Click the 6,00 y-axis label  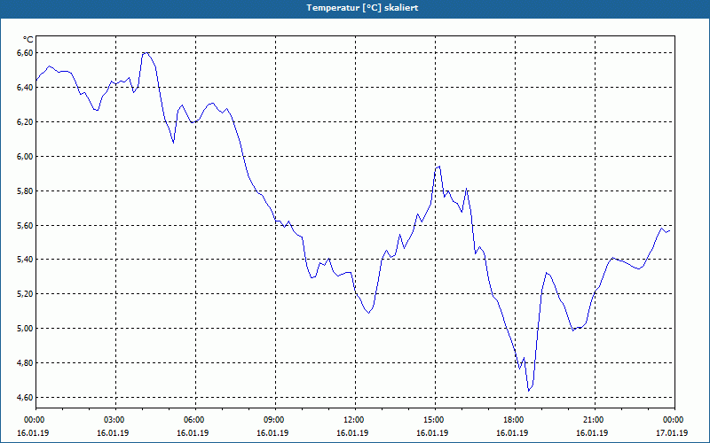(x=25, y=157)
